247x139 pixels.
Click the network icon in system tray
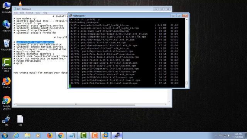225,136
